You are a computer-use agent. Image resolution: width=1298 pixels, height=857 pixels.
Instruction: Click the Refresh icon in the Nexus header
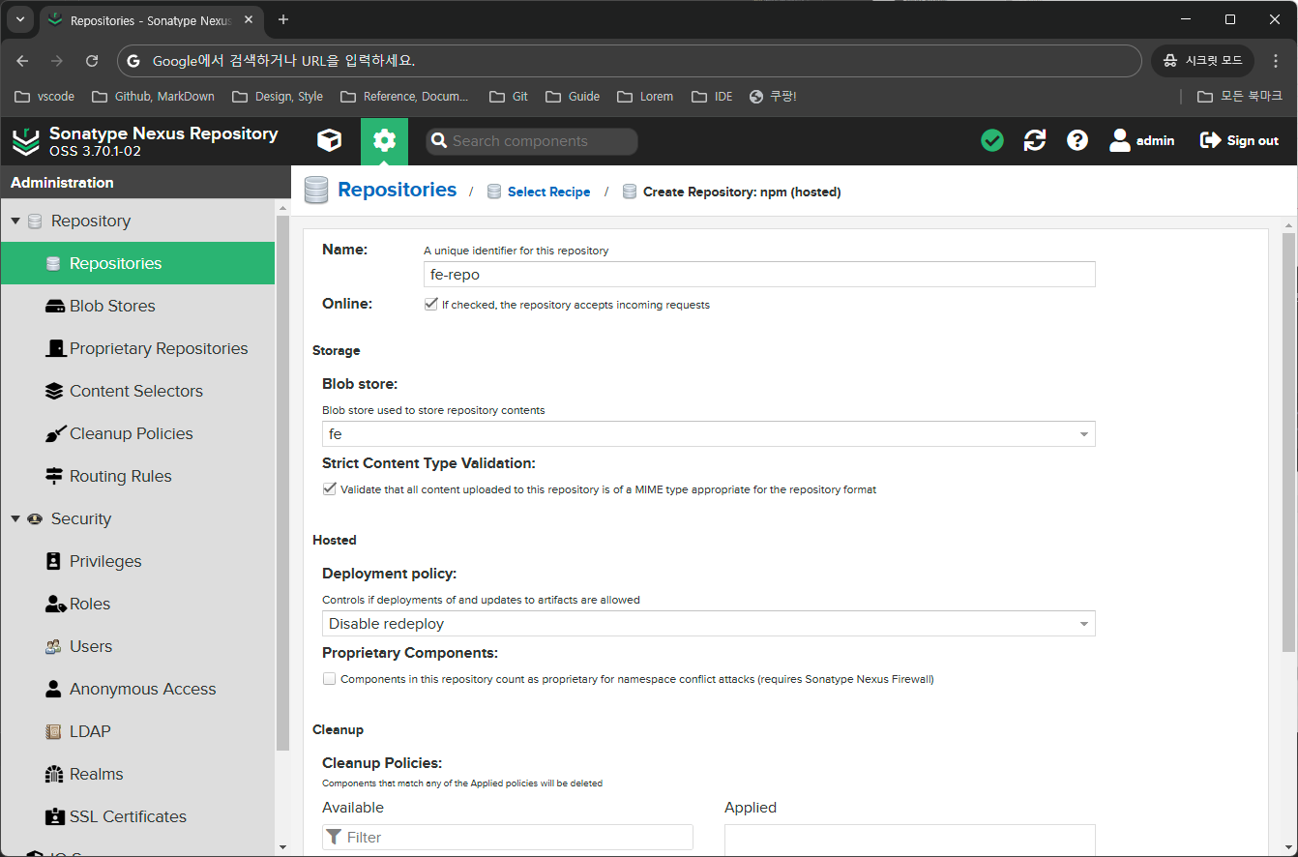click(x=1035, y=140)
